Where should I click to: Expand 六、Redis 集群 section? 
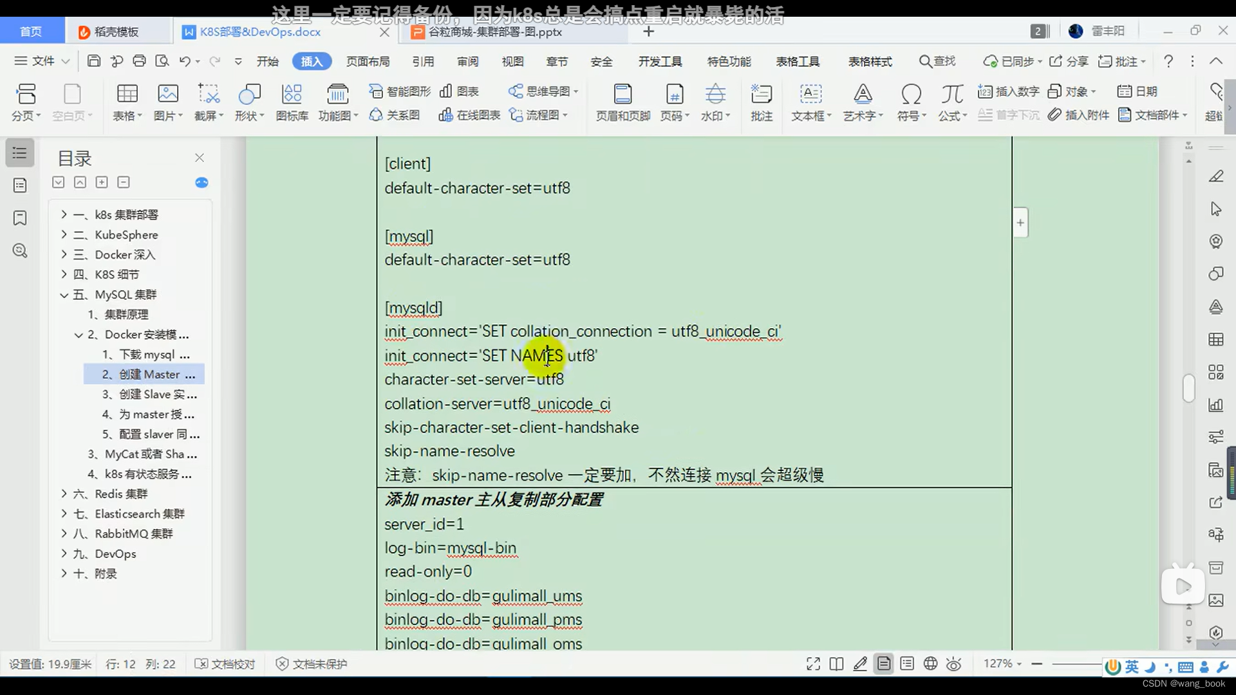point(64,494)
